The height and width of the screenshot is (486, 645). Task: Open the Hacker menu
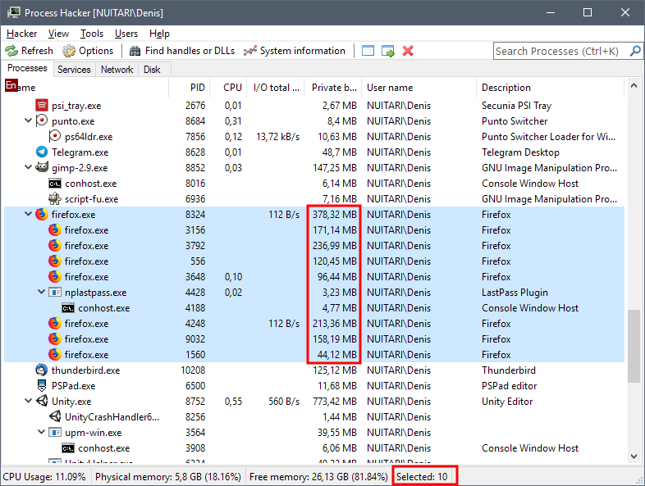[x=22, y=34]
